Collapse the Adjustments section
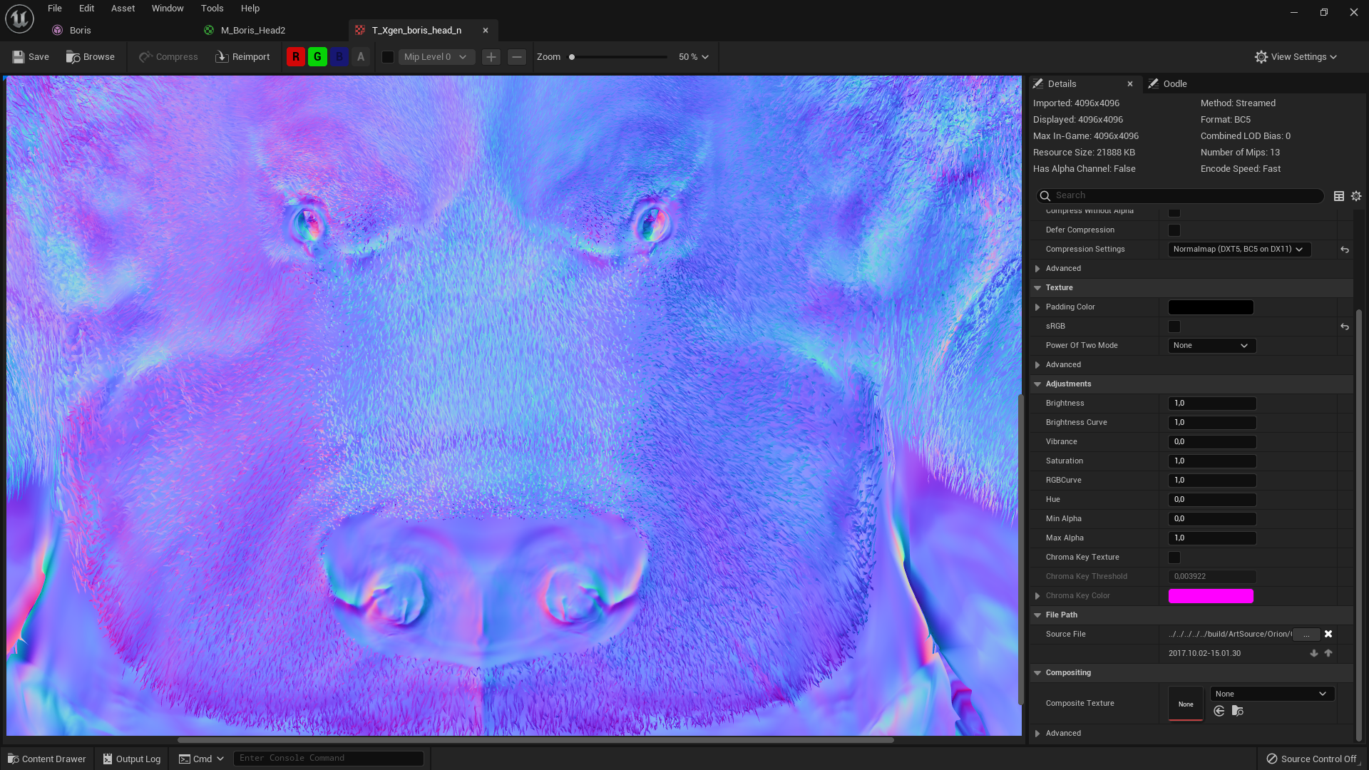Screen dimensions: 1369x770 point(1037,384)
